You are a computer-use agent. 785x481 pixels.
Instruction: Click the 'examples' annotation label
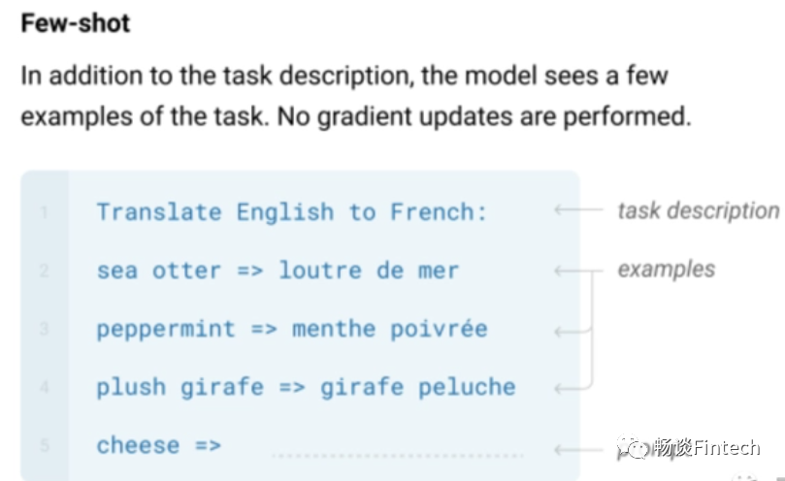click(666, 269)
